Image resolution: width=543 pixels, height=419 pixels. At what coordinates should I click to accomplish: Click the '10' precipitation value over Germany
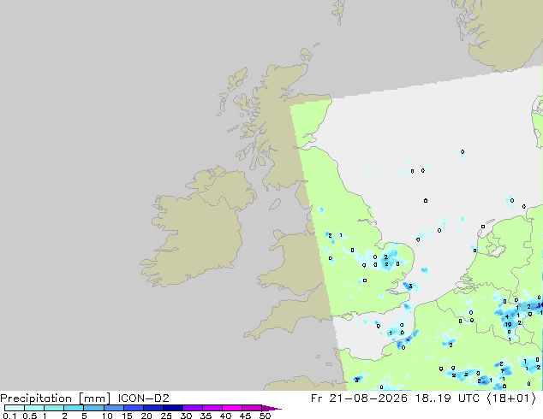[508, 325]
